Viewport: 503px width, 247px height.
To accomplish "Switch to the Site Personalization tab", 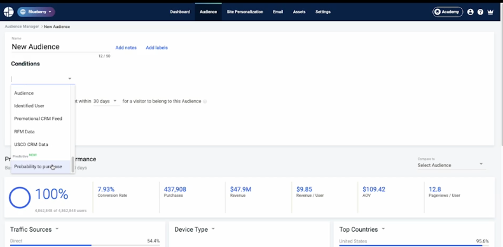I will 245,12.
